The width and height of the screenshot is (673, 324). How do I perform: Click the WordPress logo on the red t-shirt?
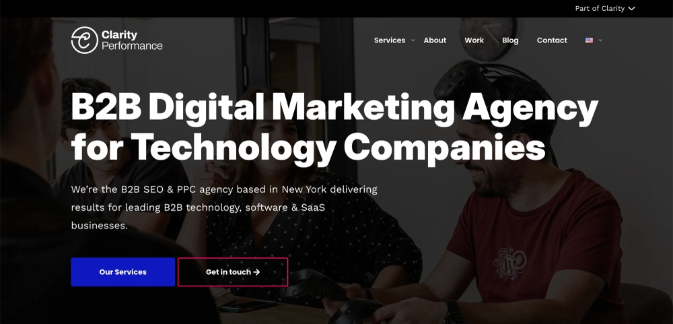[x=509, y=264]
